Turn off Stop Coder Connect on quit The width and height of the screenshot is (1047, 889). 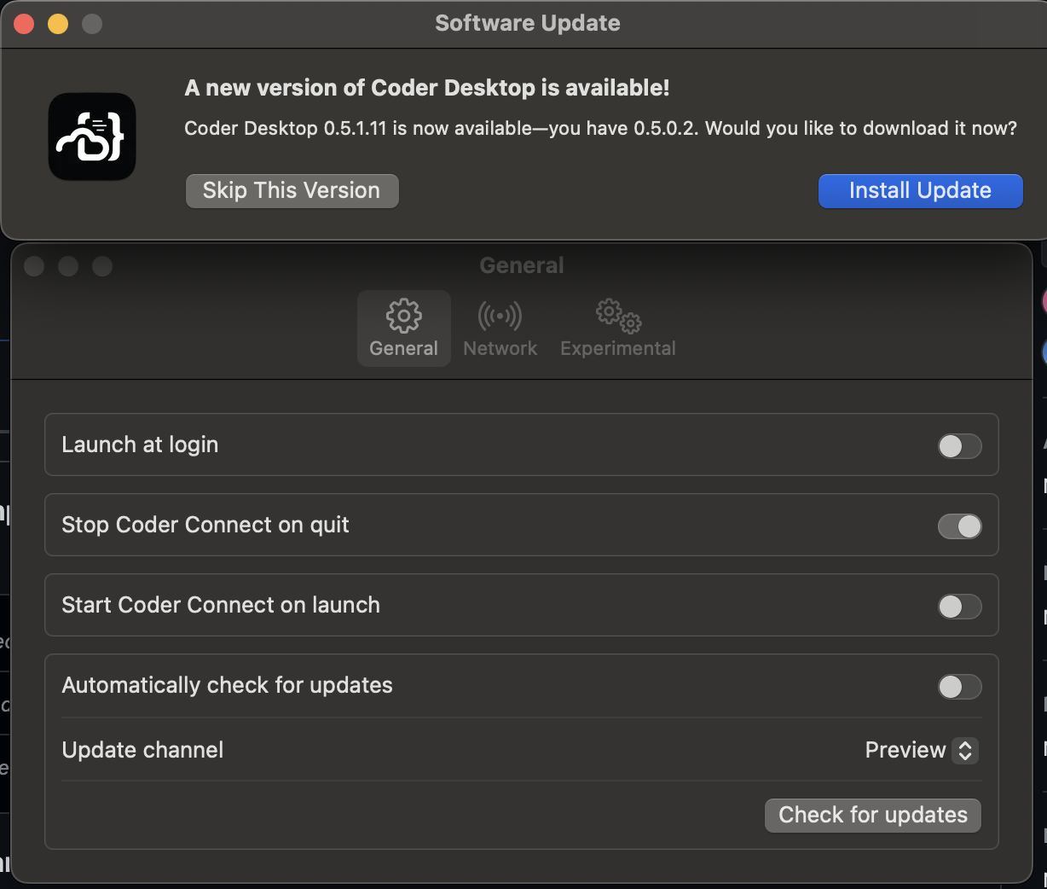coord(959,526)
